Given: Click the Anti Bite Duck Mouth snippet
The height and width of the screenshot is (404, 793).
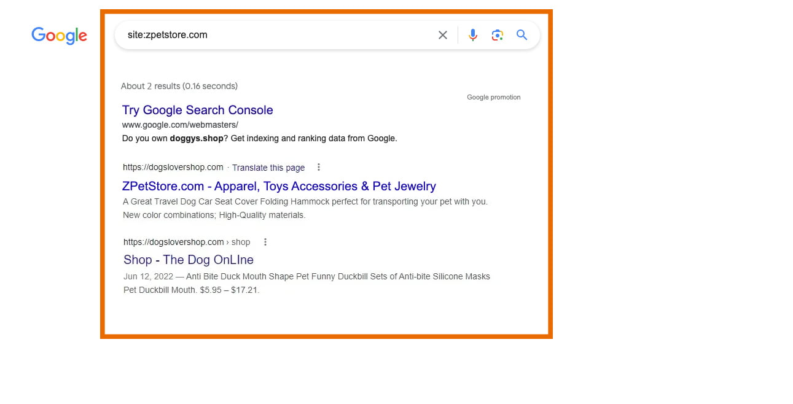Looking at the screenshot, I should (x=307, y=283).
